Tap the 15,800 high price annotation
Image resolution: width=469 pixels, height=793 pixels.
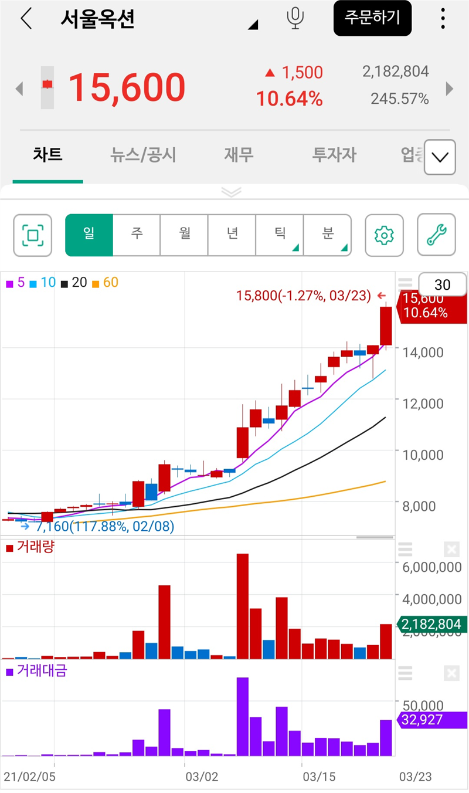[304, 296]
